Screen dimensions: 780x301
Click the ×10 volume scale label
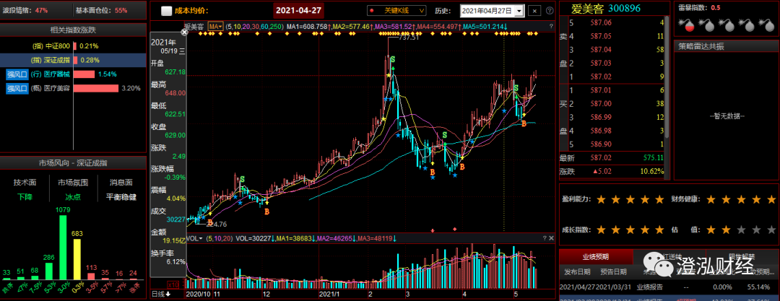[x=173, y=284]
